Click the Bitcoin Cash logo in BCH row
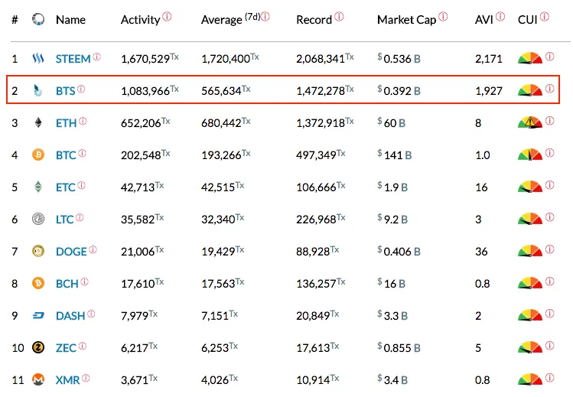Viewport: 573px width, 397px height. click(38, 284)
